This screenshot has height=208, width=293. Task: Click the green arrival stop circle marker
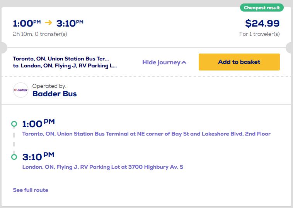pyautogui.click(x=14, y=157)
